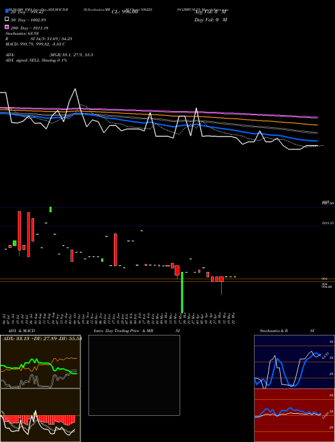Click the 'ADX: 33.13 +DY: 27.89 -DY: 55.53' header

click(42, 338)
